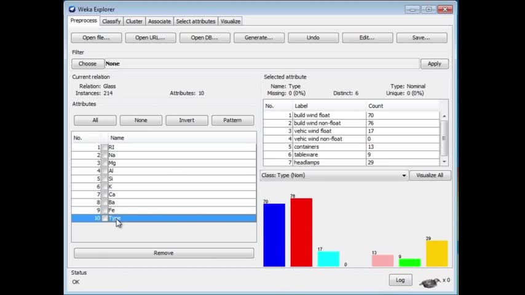
Task: Select the 'containers' label row
Action: (351, 147)
